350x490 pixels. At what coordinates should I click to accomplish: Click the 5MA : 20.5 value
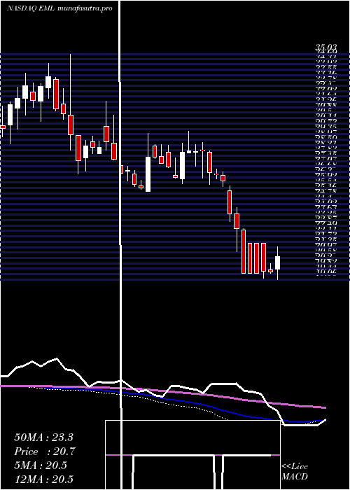pos(41,465)
